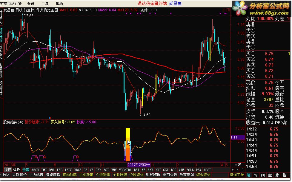Switch to the 预测评级 side tab
292x182 pixels.
tap(1, 88)
